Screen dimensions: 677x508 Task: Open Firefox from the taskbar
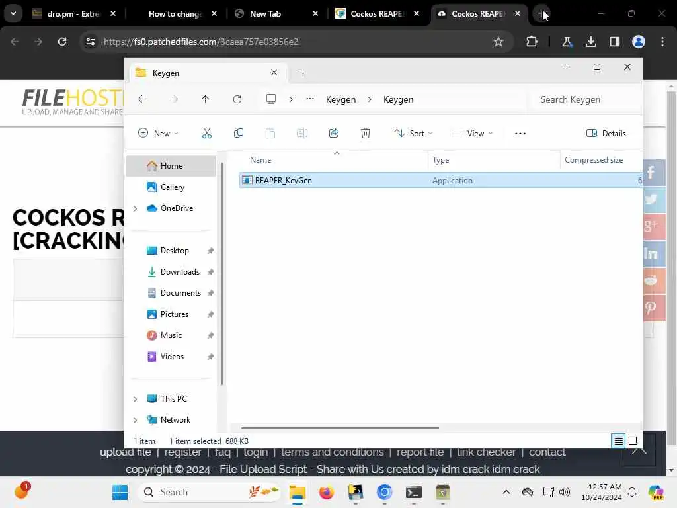coord(327,492)
